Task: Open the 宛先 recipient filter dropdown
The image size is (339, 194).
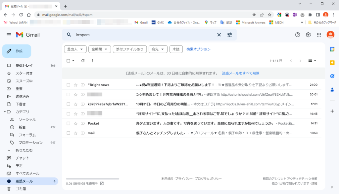Action: coord(158,49)
